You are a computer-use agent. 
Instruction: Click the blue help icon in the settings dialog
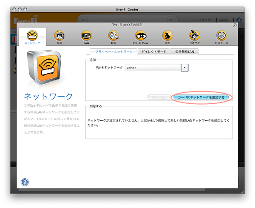click(x=25, y=182)
